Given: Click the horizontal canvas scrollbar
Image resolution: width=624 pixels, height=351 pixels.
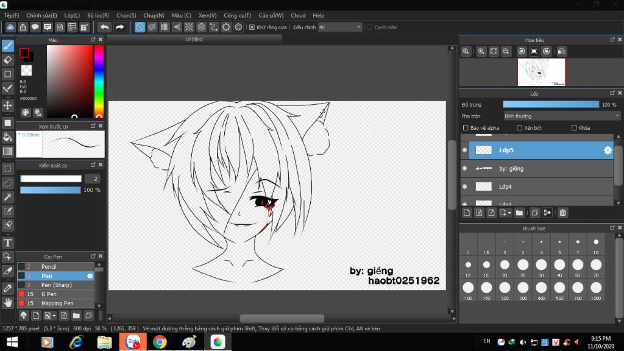Looking at the screenshot, I should [282, 318].
